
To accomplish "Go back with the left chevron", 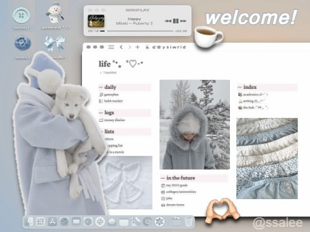I will point(121,47).
